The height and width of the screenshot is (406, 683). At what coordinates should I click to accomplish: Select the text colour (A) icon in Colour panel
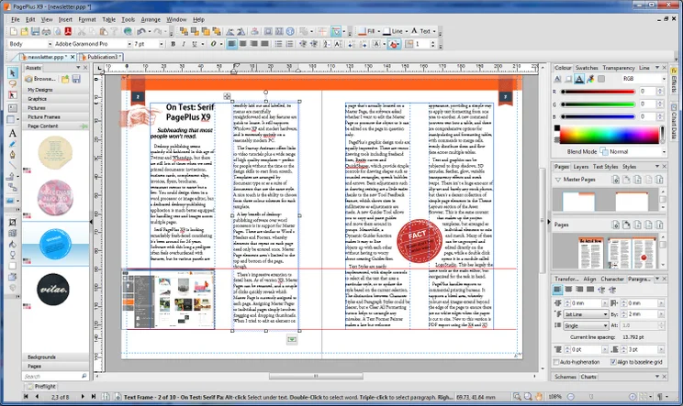click(x=579, y=79)
